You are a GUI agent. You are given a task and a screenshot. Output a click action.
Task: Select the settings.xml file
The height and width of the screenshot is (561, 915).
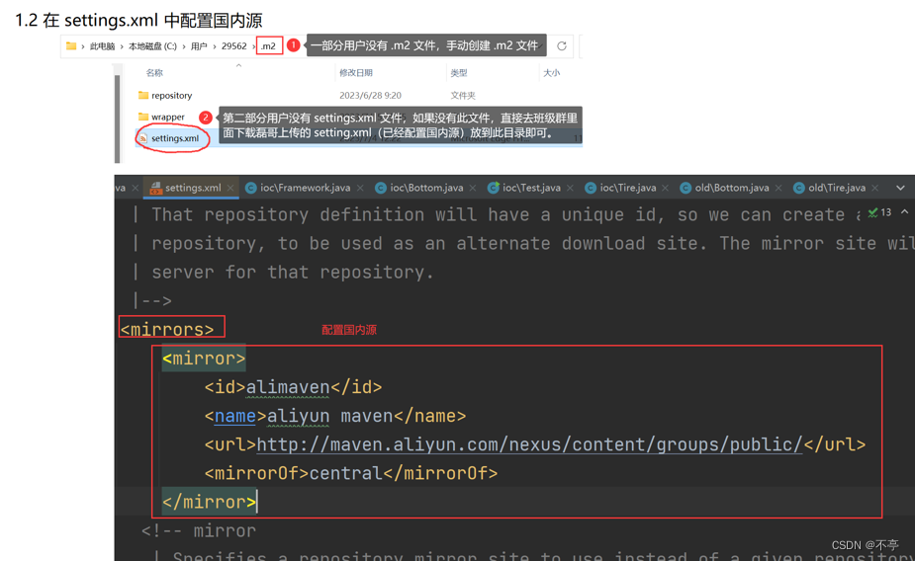[x=175, y=138]
